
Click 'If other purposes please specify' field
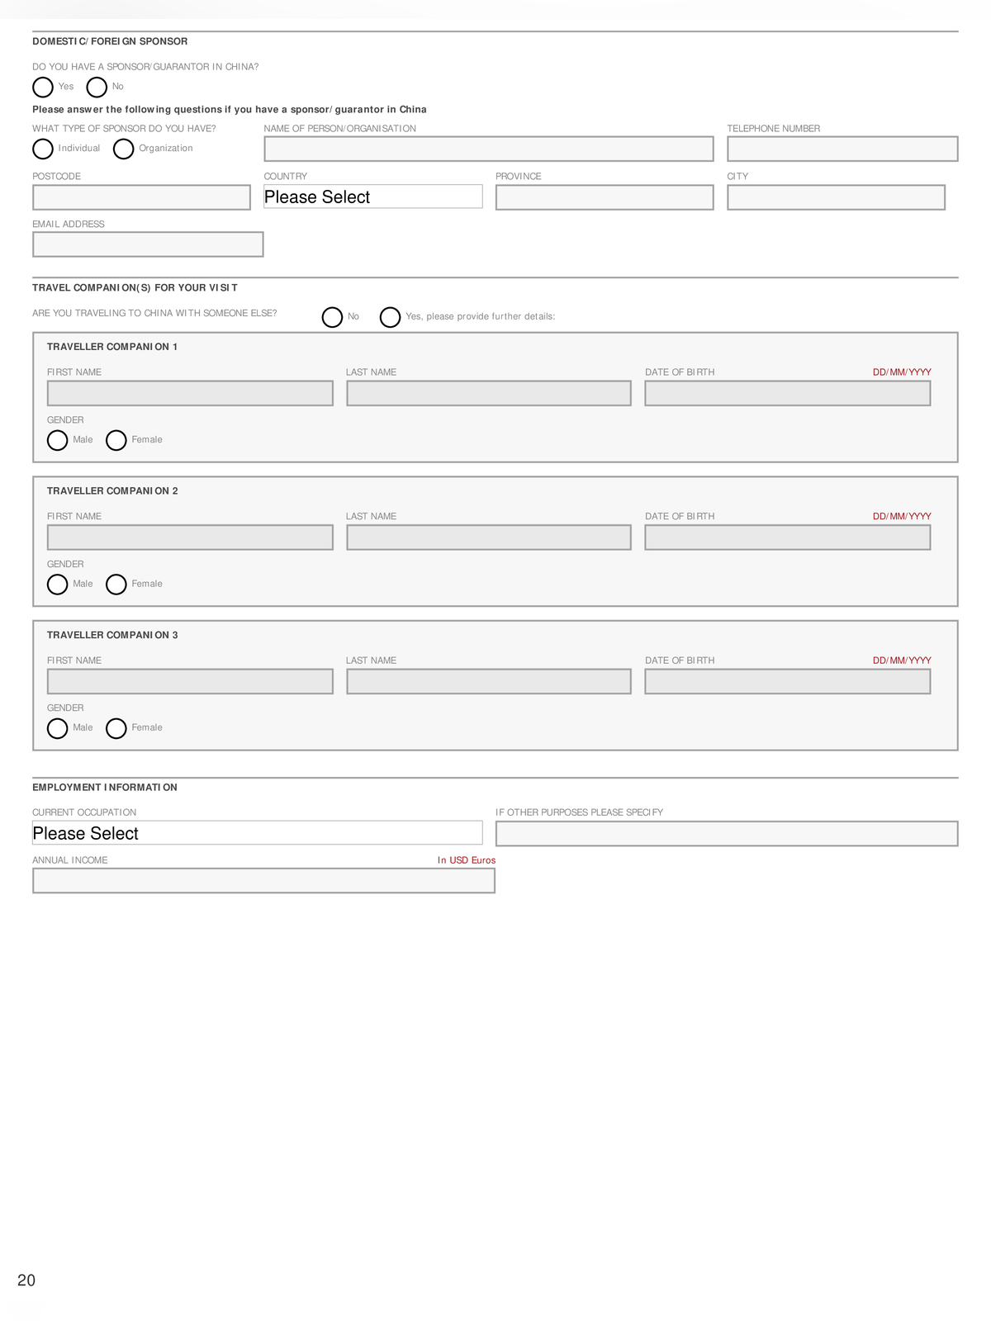[727, 834]
